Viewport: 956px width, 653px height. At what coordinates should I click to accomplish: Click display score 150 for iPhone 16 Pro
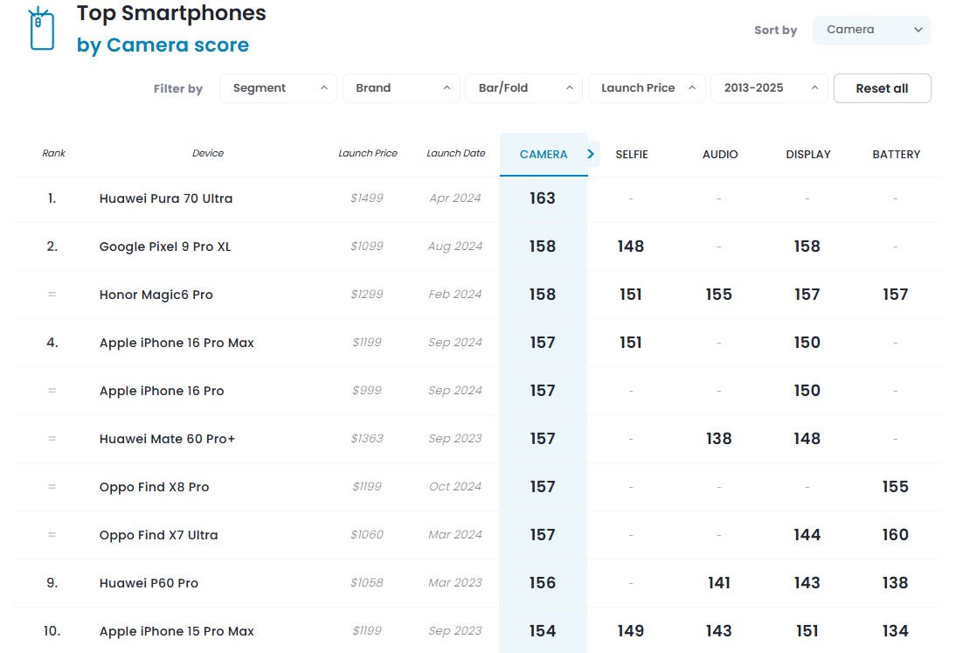807,391
